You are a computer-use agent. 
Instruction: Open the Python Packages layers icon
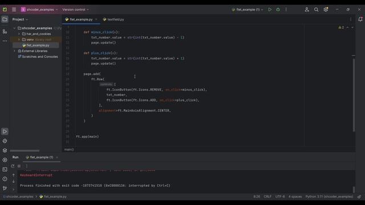5,150
